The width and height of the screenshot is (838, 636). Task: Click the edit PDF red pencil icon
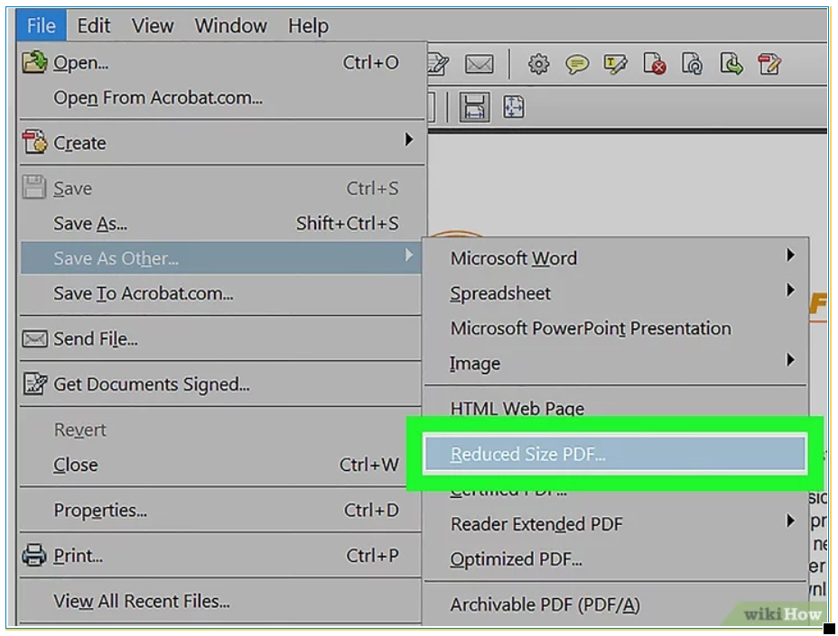tap(769, 64)
